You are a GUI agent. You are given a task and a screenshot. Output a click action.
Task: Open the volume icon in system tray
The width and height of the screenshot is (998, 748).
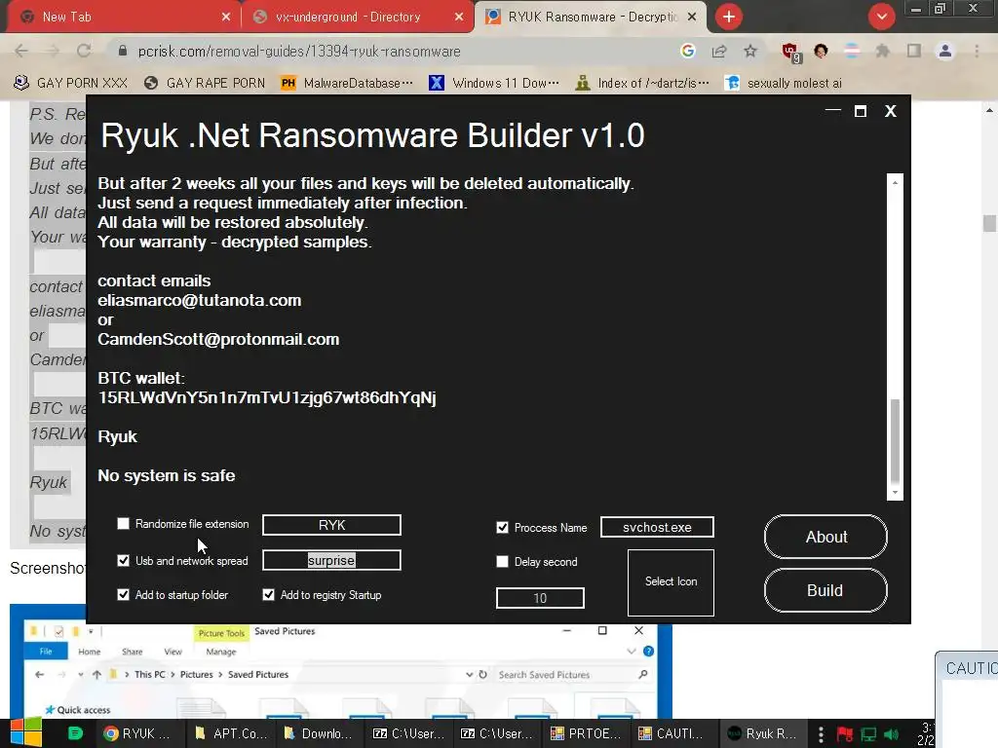point(891,734)
